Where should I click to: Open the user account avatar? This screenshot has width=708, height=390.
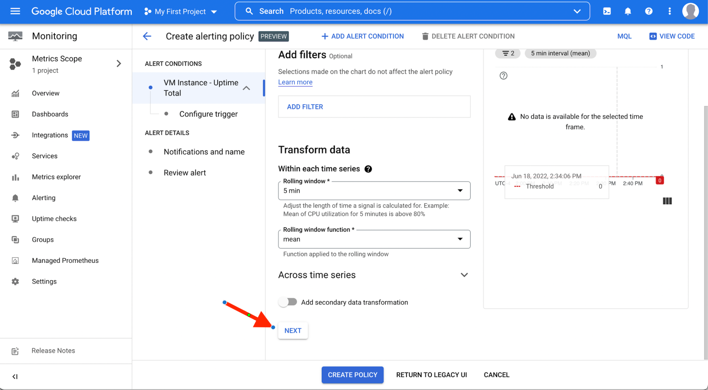point(690,11)
